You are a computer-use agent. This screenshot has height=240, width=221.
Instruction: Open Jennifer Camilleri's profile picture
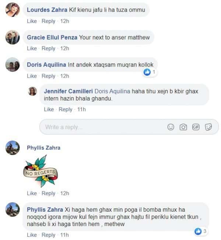click(32, 91)
